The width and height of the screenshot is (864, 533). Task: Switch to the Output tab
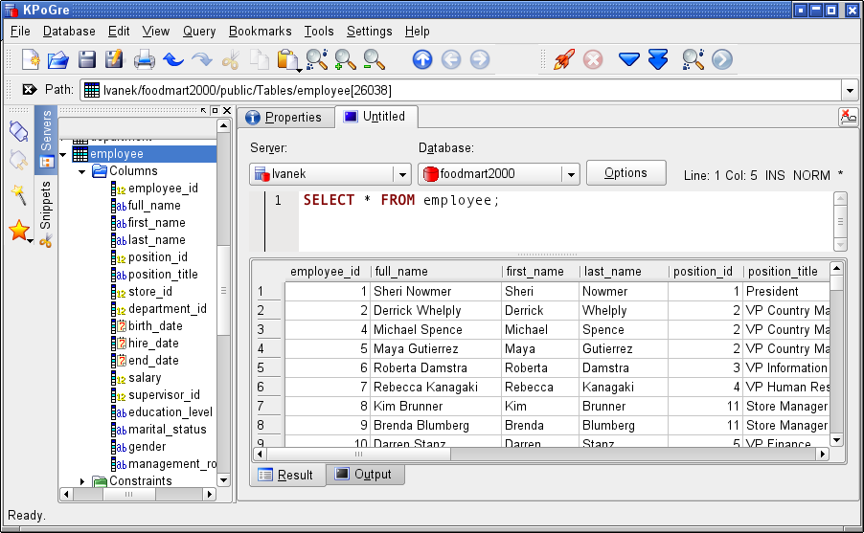(363, 475)
